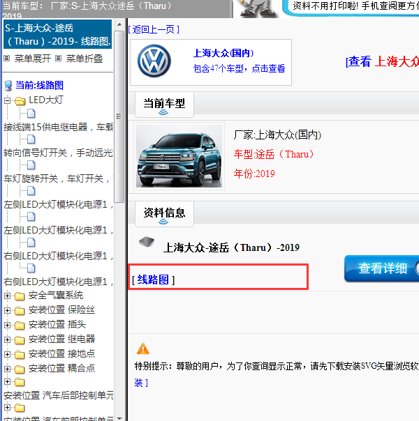Expand the 安装位置 保险丝 node
This screenshot has height=421, width=419.
tap(7, 311)
